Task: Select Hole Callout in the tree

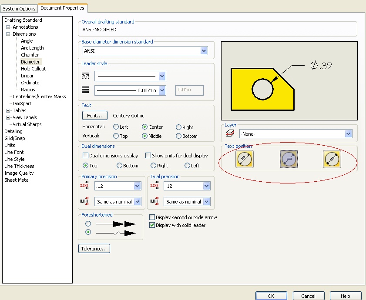Action: coord(34,69)
